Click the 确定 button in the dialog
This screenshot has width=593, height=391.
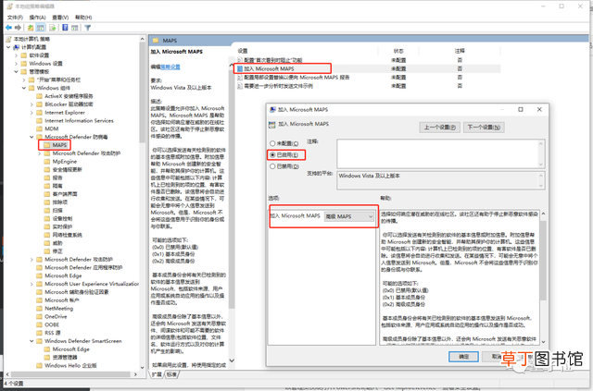(463, 357)
